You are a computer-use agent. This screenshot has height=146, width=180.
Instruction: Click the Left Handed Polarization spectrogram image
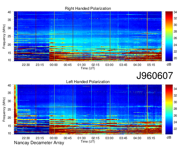[x=88, y=109]
